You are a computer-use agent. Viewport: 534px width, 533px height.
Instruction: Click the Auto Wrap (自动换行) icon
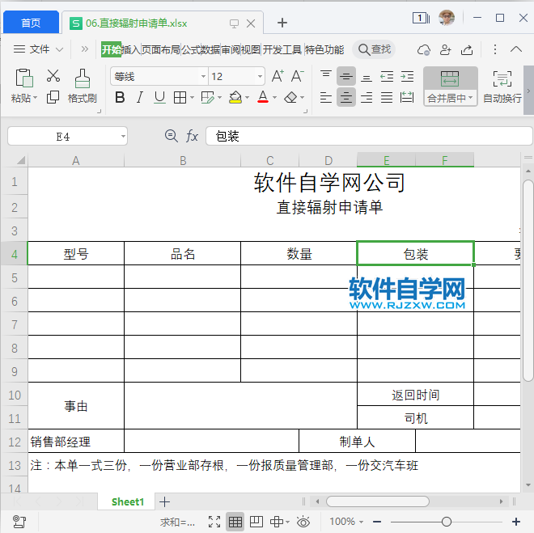tap(502, 79)
